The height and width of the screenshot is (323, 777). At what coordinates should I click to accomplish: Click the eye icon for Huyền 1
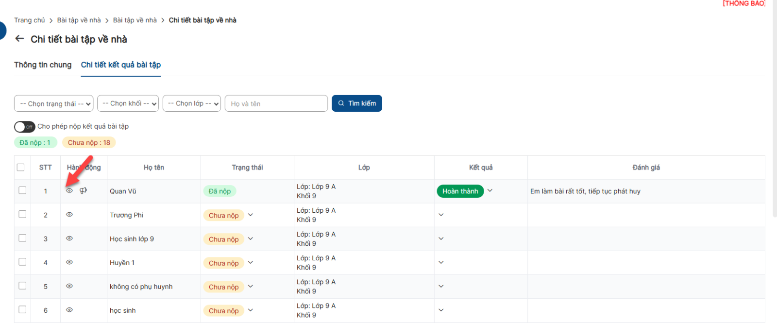[69, 262]
